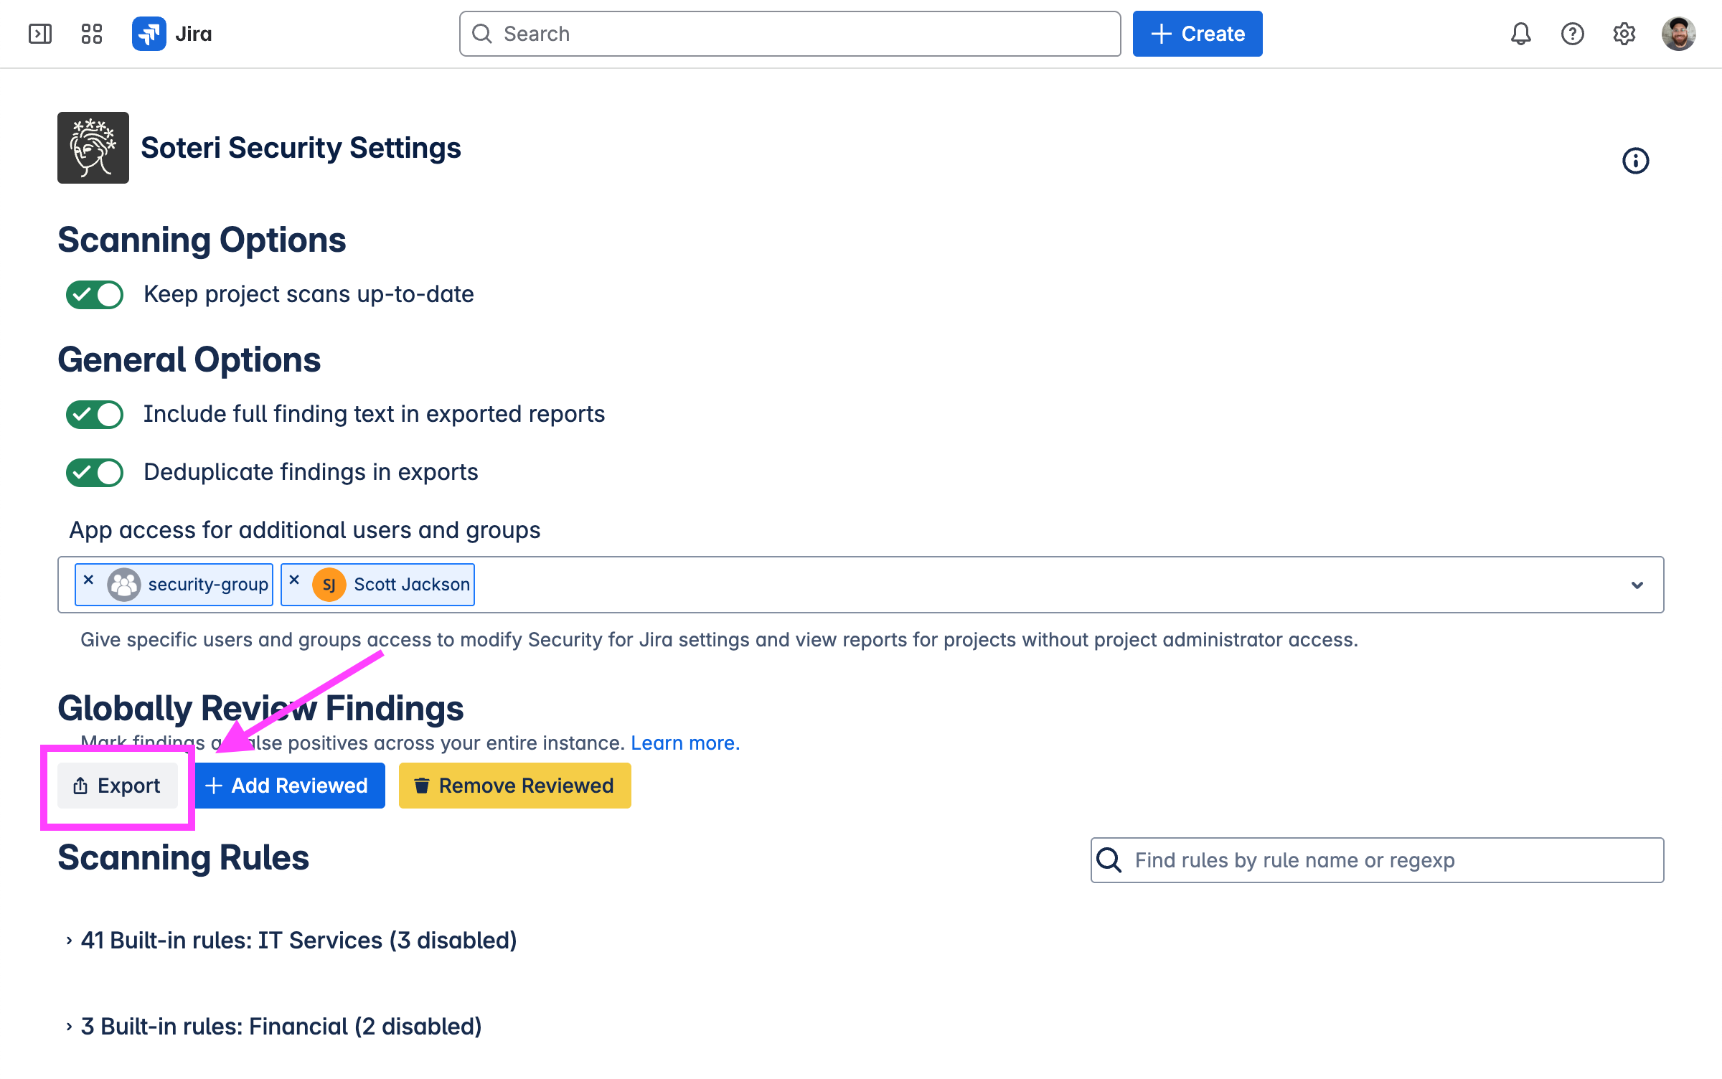
Task: Open the Learn more link
Action: click(684, 743)
